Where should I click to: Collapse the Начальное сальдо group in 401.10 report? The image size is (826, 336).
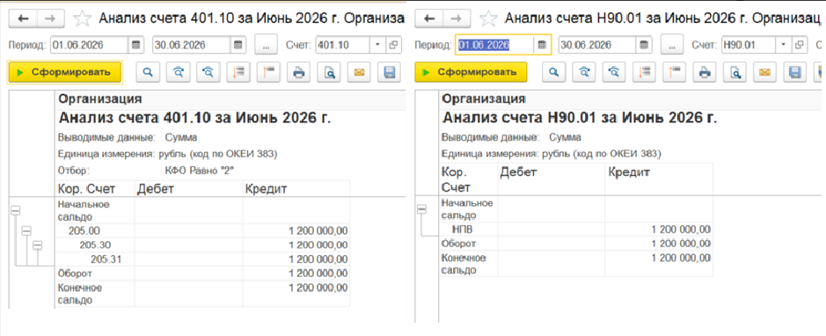pyautogui.click(x=15, y=210)
